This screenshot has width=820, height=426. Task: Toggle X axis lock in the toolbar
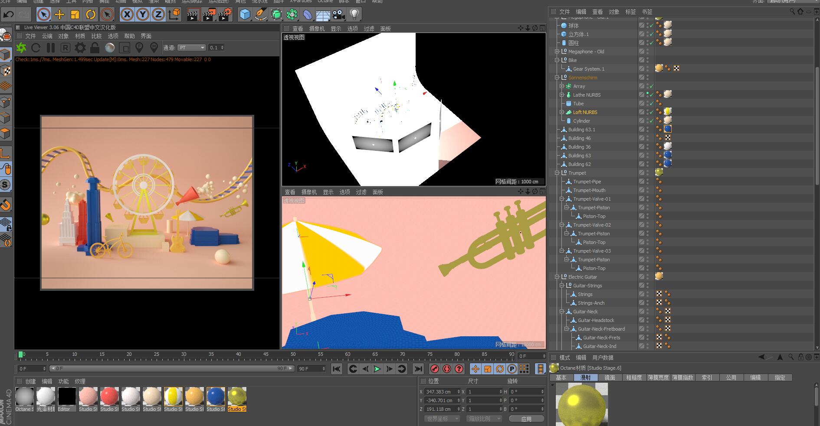(x=127, y=15)
